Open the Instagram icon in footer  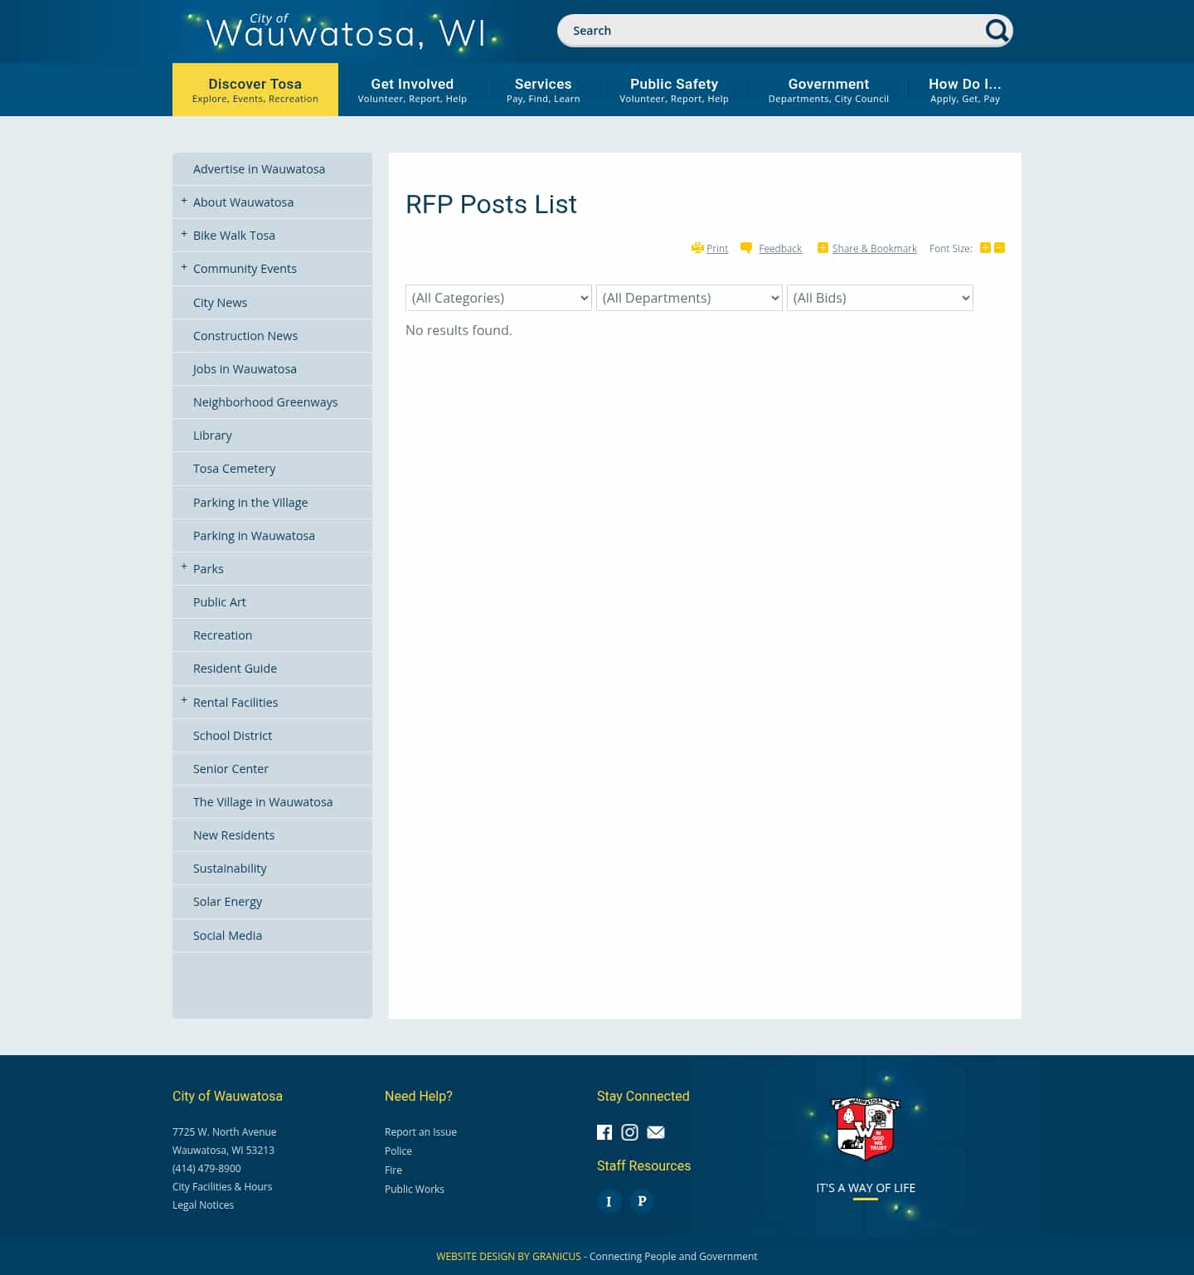(630, 1132)
